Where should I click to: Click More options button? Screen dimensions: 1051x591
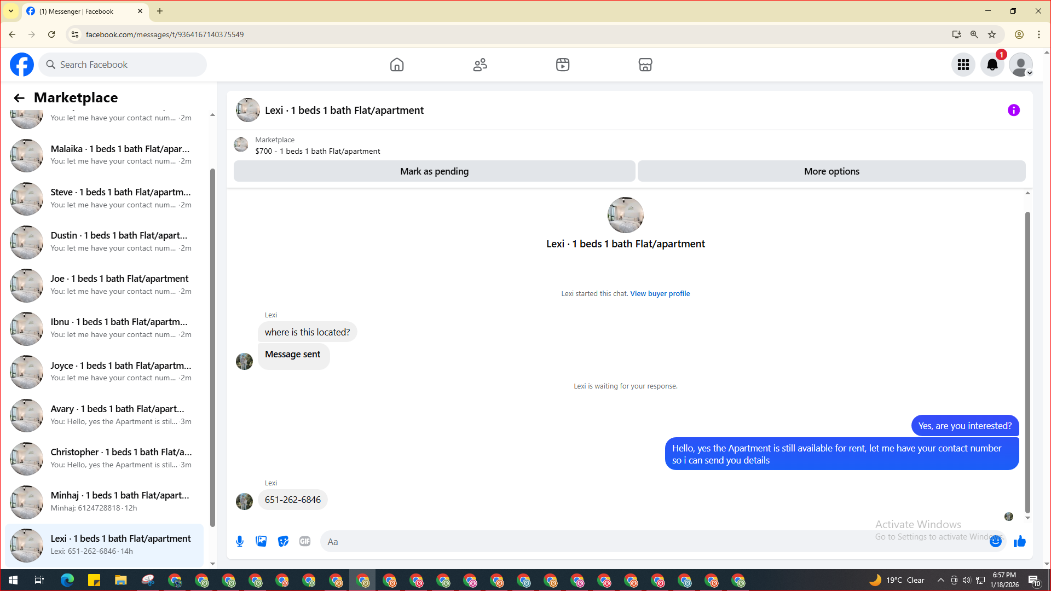pos(831,171)
